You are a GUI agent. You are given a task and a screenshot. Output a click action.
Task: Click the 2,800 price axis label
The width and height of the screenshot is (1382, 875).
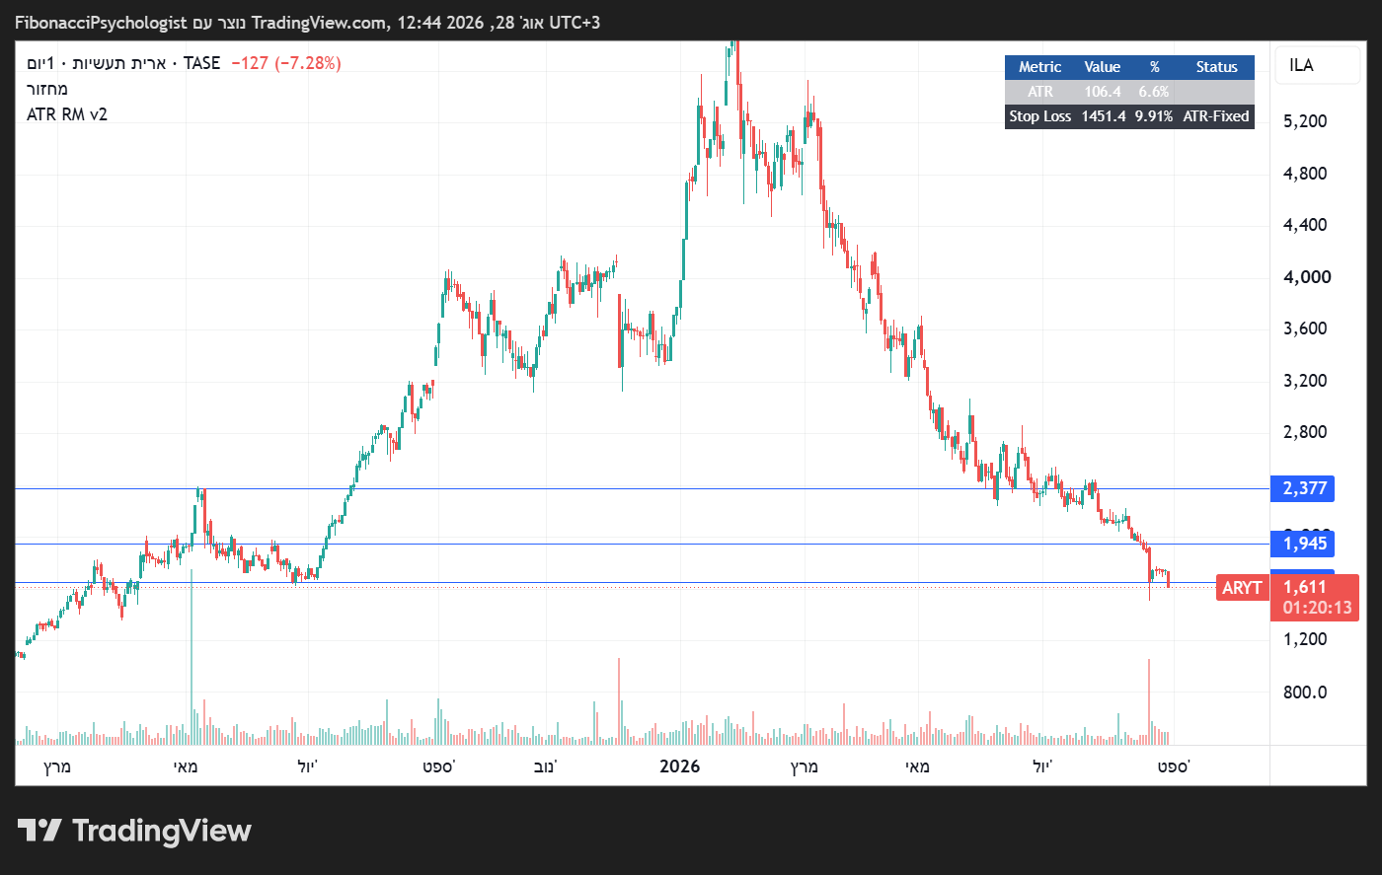(1305, 432)
